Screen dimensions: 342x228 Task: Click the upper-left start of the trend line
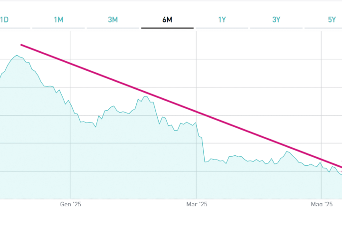tap(22, 45)
